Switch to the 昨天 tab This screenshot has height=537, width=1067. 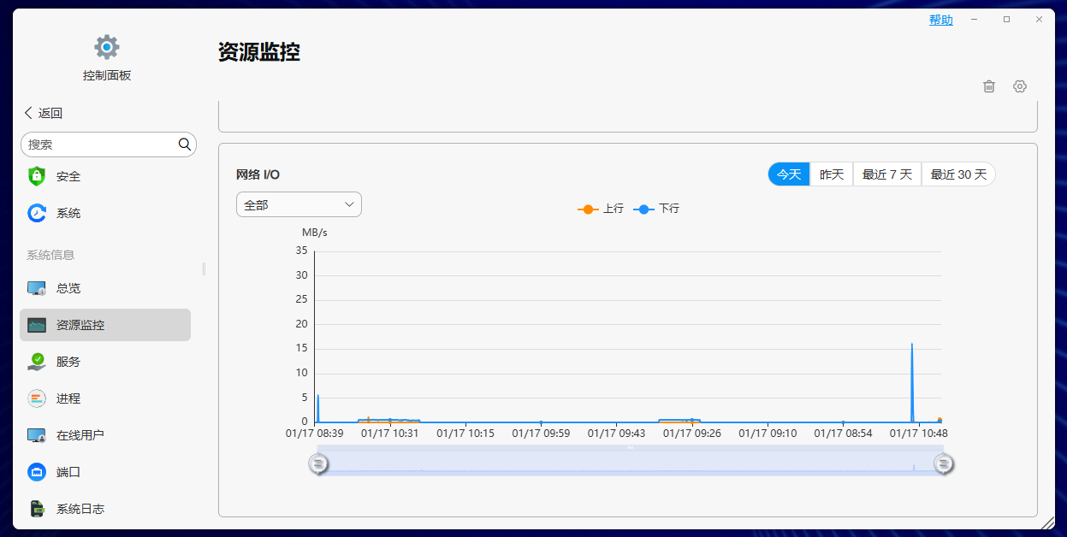pyautogui.click(x=832, y=174)
